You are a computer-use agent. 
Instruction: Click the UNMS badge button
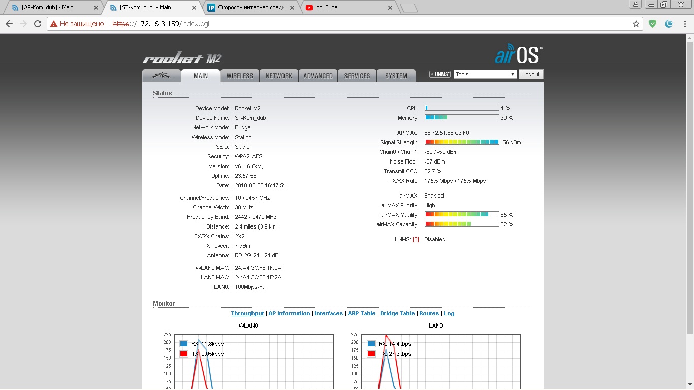(440, 74)
